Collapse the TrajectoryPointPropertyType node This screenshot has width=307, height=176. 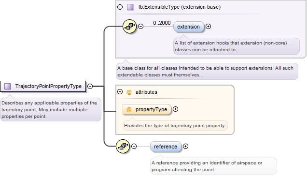[x=90, y=86]
